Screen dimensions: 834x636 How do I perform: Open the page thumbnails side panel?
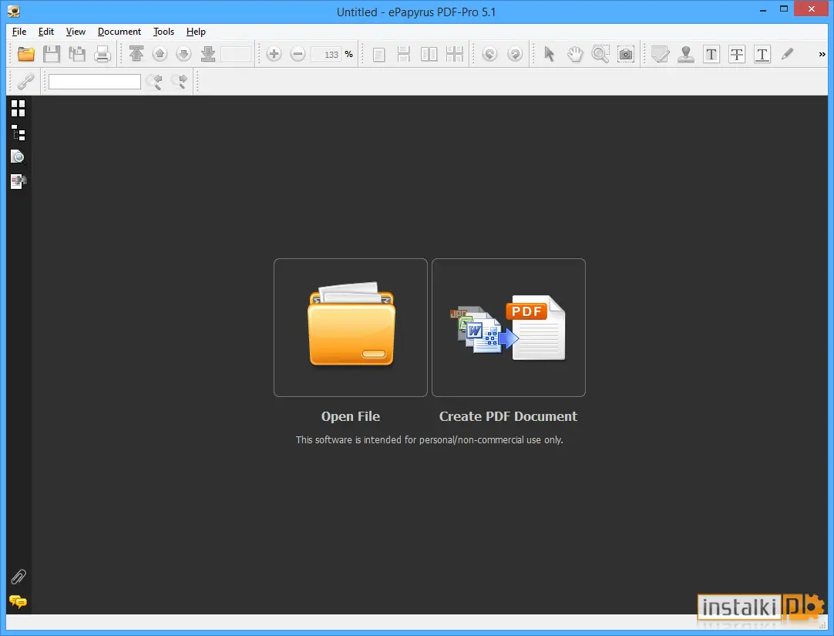tap(18, 109)
